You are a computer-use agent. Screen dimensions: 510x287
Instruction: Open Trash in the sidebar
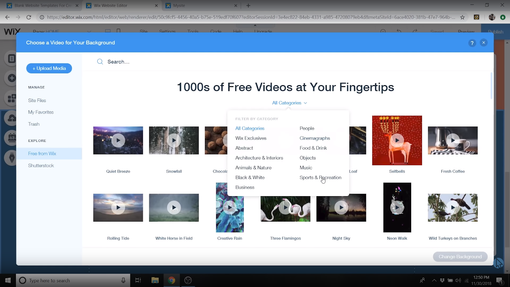34,124
